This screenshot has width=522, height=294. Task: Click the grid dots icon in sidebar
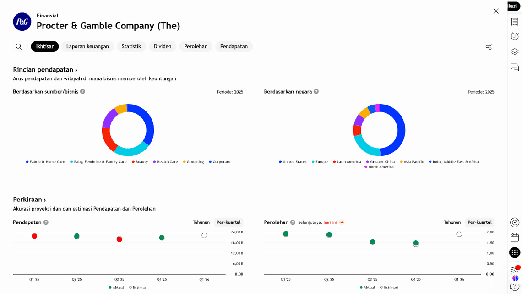point(515,252)
